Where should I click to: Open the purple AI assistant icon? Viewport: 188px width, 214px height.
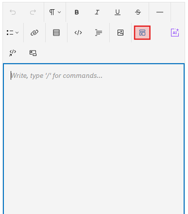tap(175, 33)
